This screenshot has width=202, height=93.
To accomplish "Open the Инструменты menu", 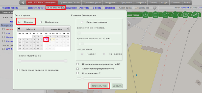I will [111, 3].
